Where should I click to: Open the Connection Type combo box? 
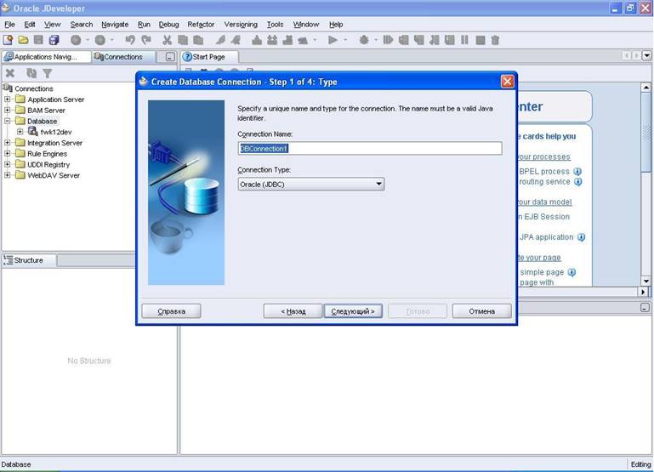[x=310, y=184]
